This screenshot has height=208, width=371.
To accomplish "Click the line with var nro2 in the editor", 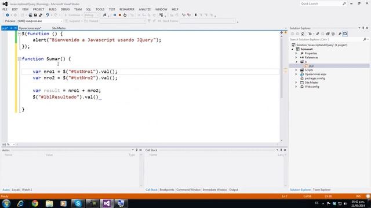I will pyautogui.click(x=75, y=78).
